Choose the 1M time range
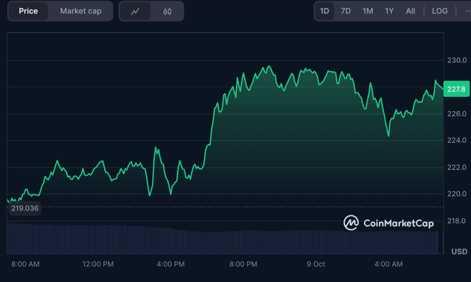This screenshot has width=471, height=282. [368, 11]
